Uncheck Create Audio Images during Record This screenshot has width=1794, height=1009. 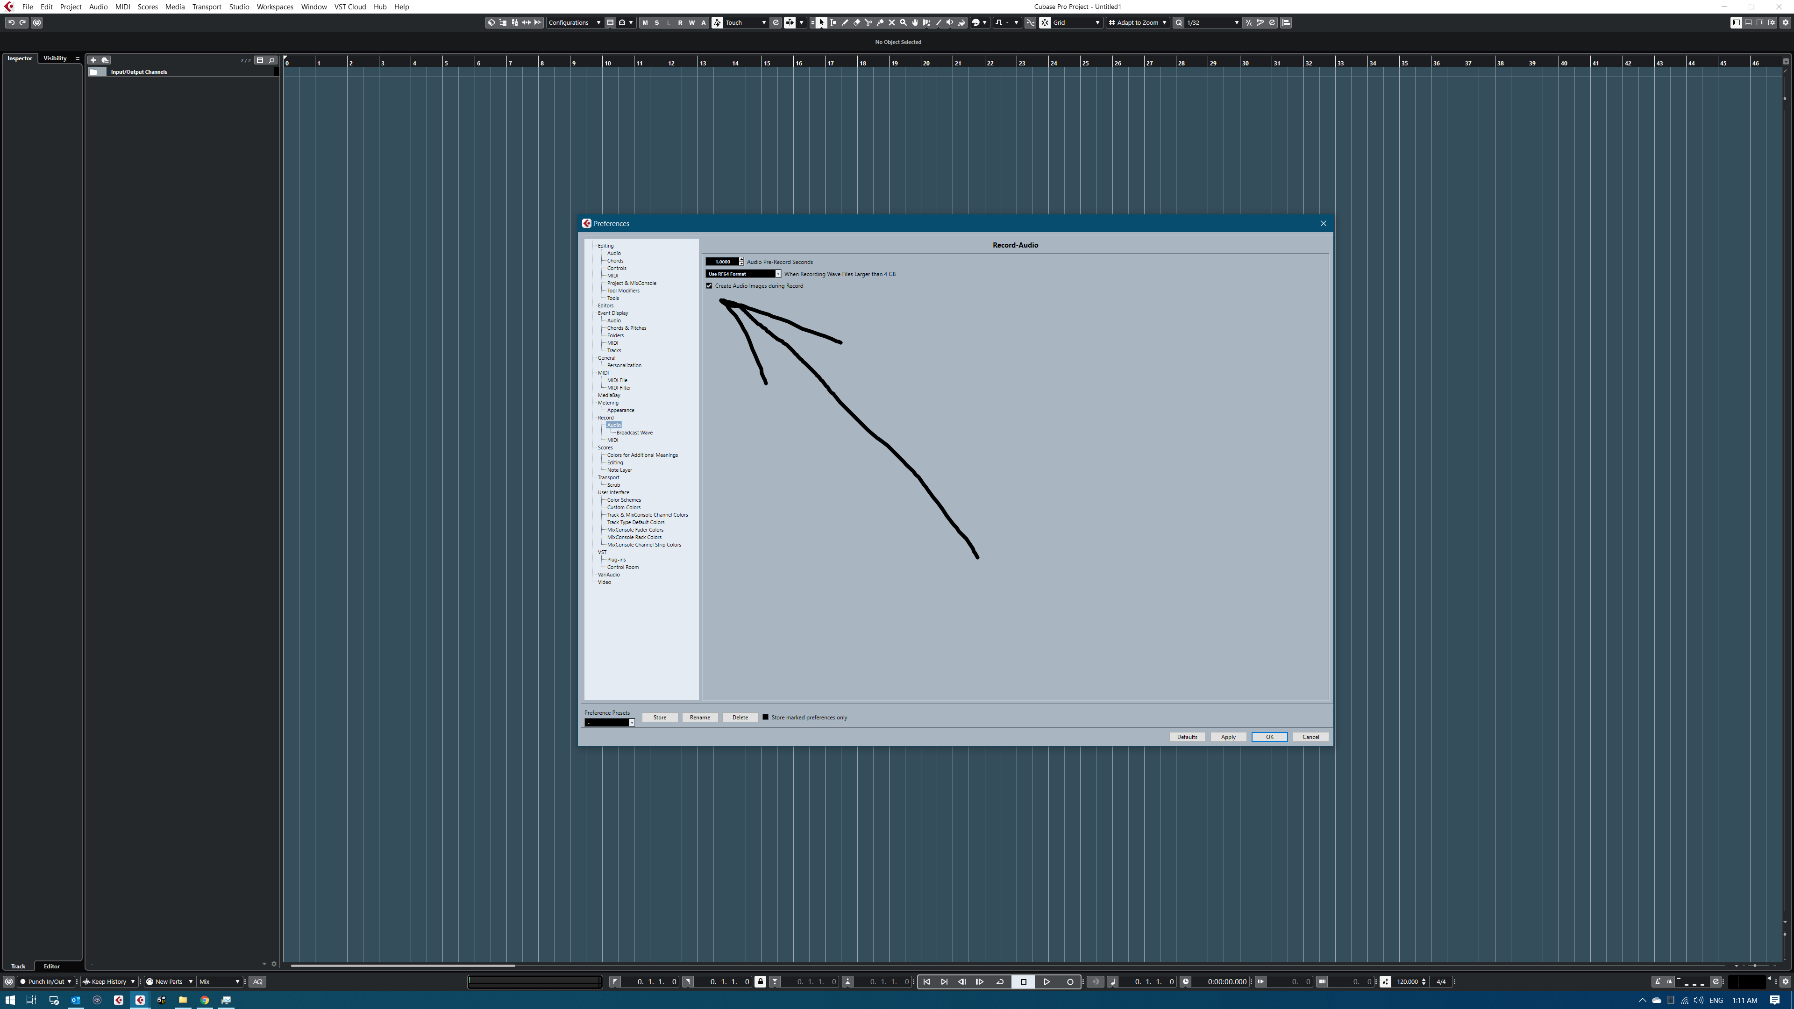click(709, 286)
